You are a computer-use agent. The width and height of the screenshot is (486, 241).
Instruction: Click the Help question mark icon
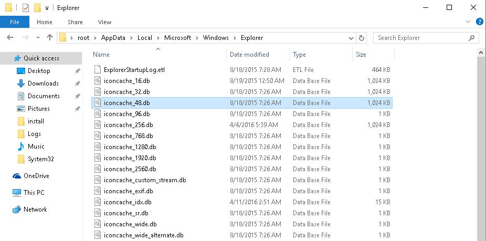(479, 22)
